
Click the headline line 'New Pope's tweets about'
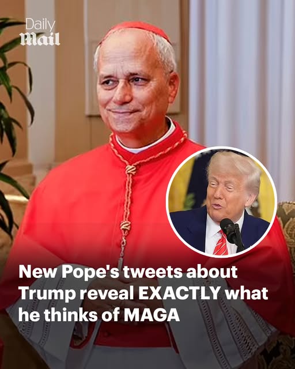[x=128, y=272]
